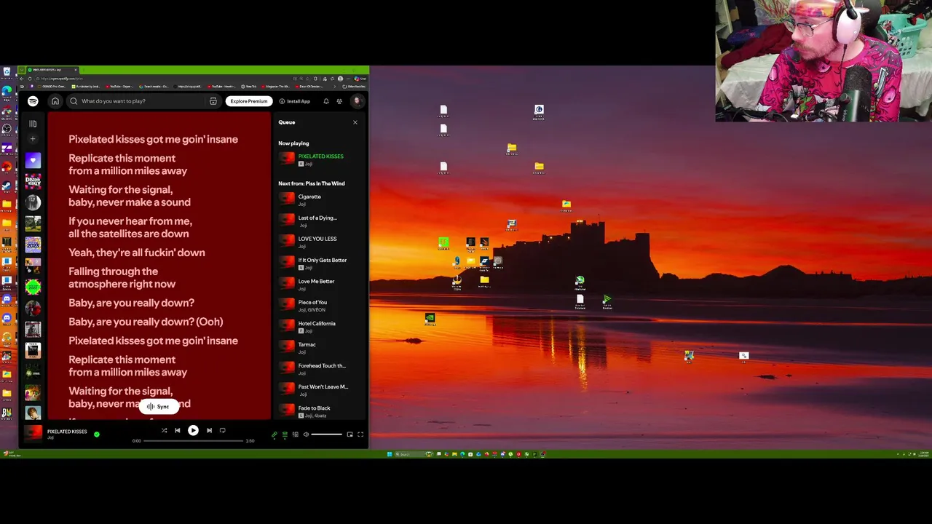The image size is (932, 524).
Task: Open the miniplayer icon in the player bar
Action: (349, 434)
